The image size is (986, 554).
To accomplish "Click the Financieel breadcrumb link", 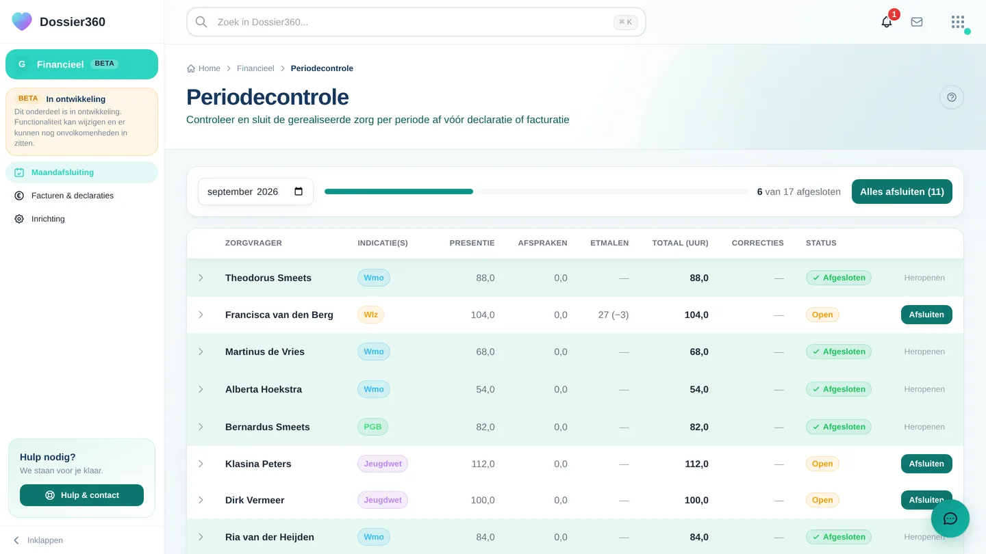I will click(255, 68).
